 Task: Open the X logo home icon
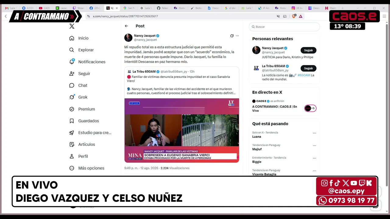pos(72,26)
